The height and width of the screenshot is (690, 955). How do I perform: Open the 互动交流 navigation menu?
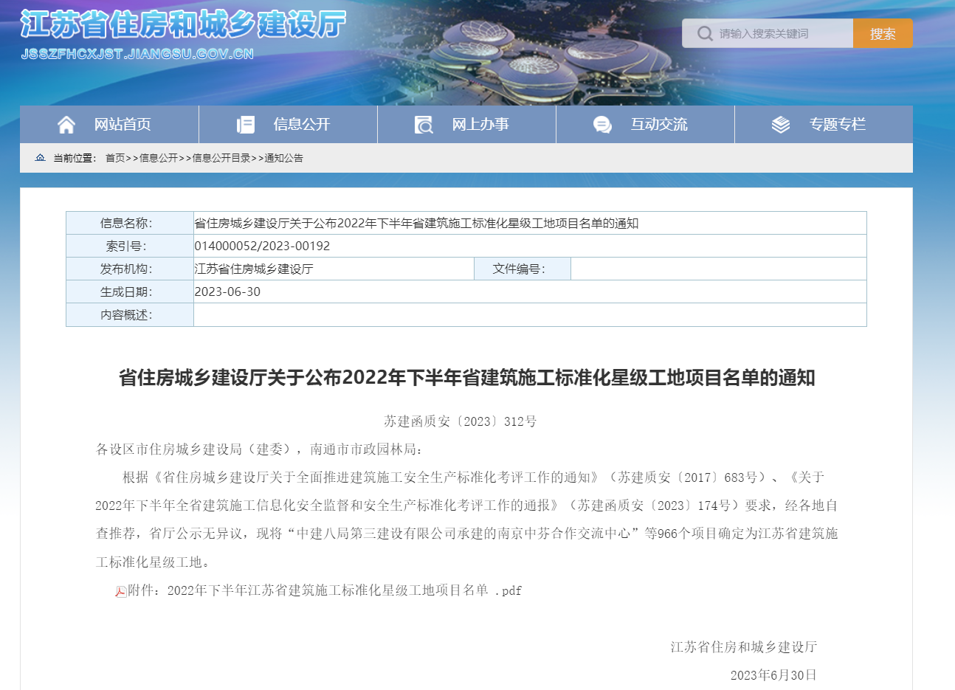click(x=645, y=124)
